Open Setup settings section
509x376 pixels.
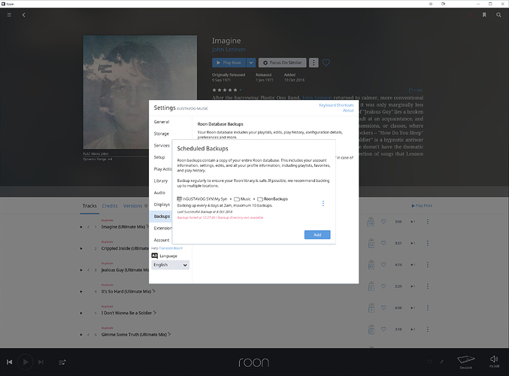pyautogui.click(x=159, y=157)
